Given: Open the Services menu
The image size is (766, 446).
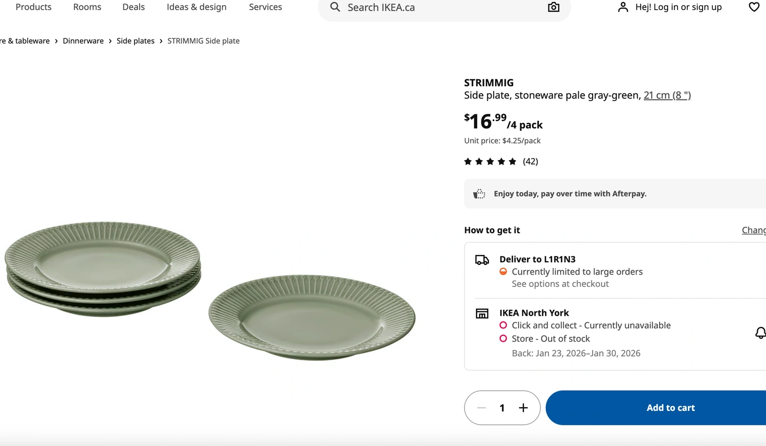Looking at the screenshot, I should click(x=265, y=7).
